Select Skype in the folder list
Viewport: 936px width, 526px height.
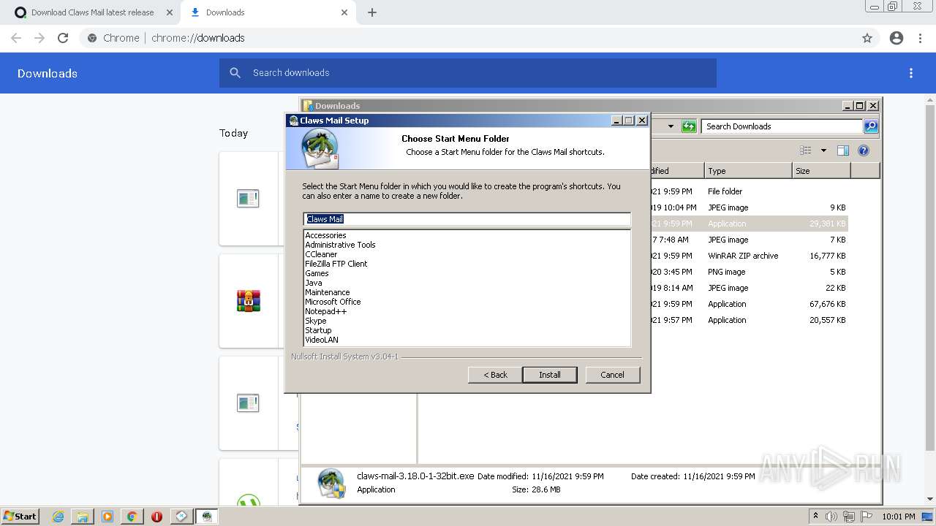tap(315, 321)
